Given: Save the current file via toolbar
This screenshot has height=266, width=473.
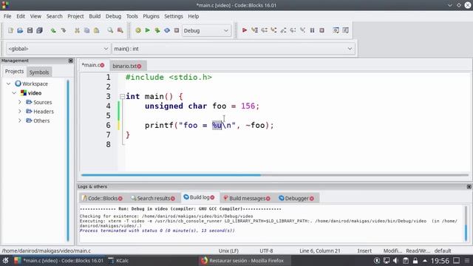Looking at the screenshot, I should coord(30,30).
